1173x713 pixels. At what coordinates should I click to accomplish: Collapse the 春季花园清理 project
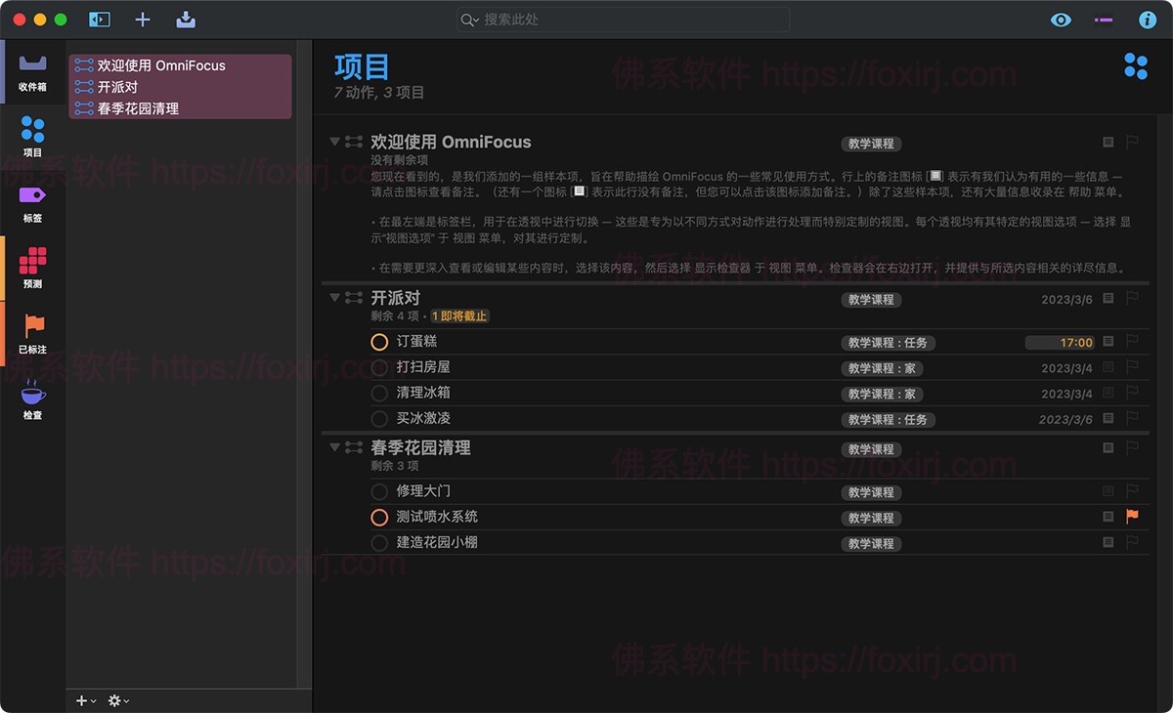pyautogui.click(x=333, y=446)
